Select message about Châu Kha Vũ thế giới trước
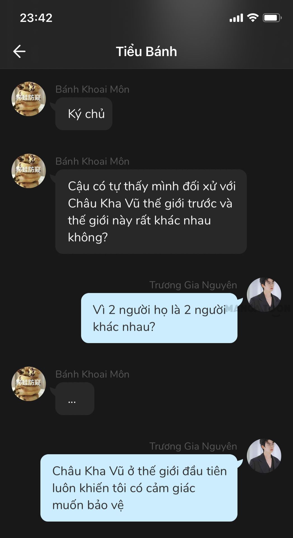293x538 pixels. click(151, 212)
